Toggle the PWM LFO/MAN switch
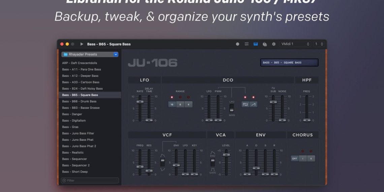Viewport: 384px width, 192px height. pos(232,108)
